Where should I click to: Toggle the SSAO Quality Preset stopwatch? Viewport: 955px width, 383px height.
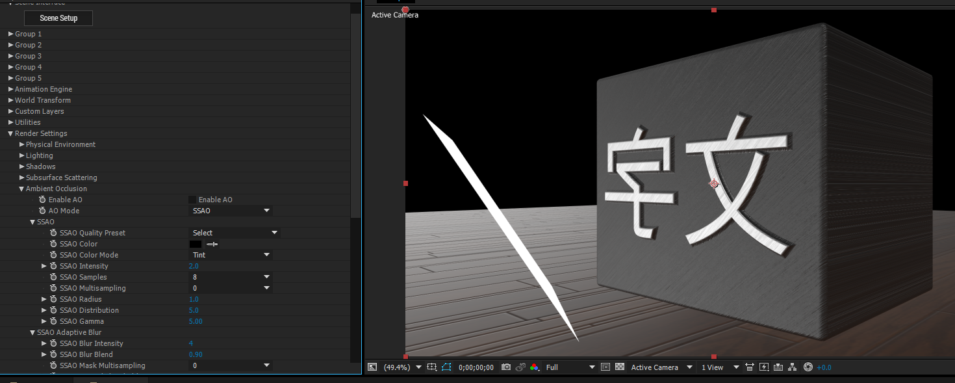click(x=53, y=233)
